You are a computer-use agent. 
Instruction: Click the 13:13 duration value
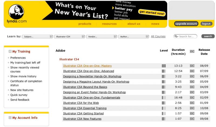tap(178, 66)
